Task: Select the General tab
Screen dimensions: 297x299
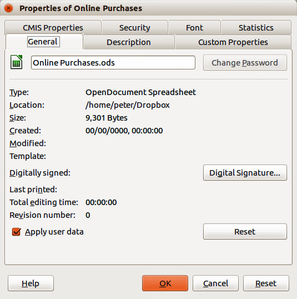Action: [x=44, y=42]
